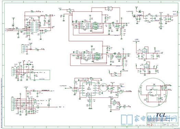
Task: Click the TCL logo in title block
Action: (x=161, y=115)
